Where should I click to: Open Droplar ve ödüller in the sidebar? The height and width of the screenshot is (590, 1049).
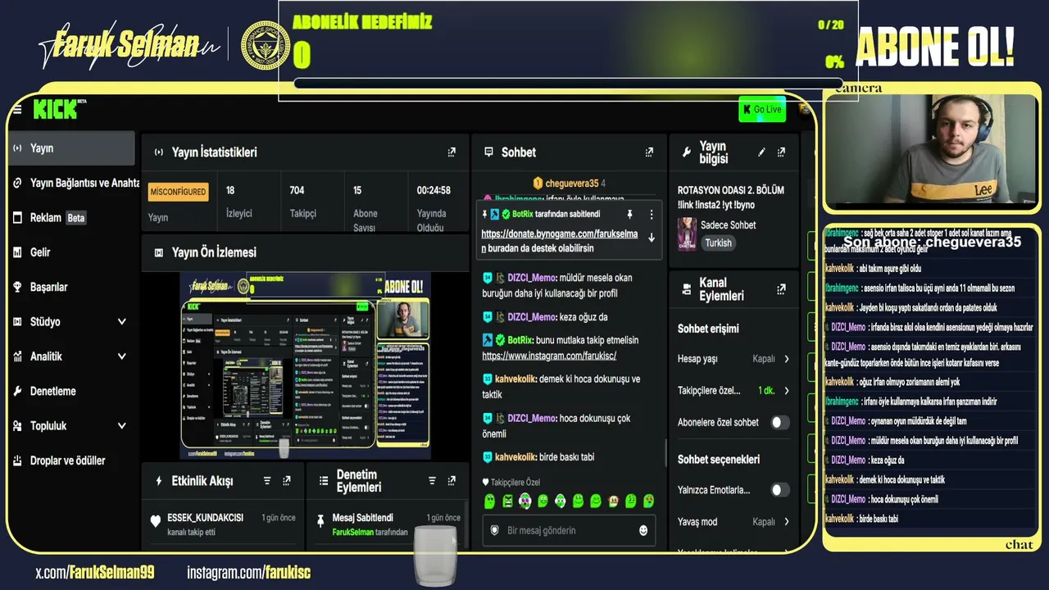pyautogui.click(x=72, y=461)
